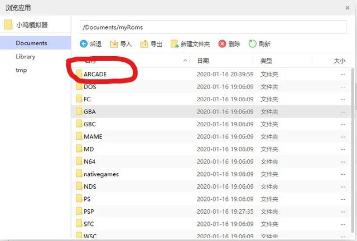Select the N64 folder icon
Screen dimensions: 357x241
(x=79, y=161)
